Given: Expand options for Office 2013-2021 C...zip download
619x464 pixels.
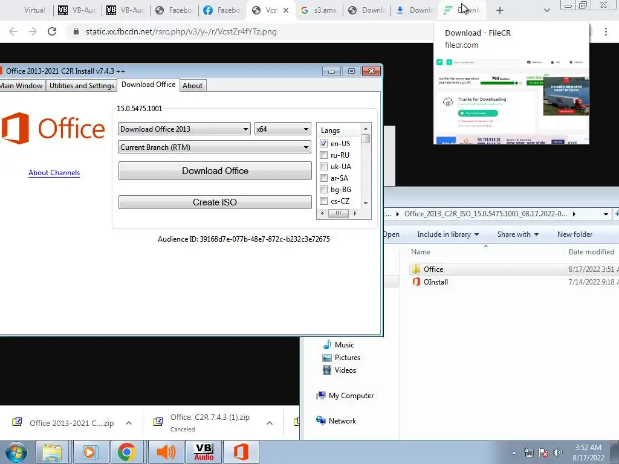Looking at the screenshot, I should coord(129,423).
